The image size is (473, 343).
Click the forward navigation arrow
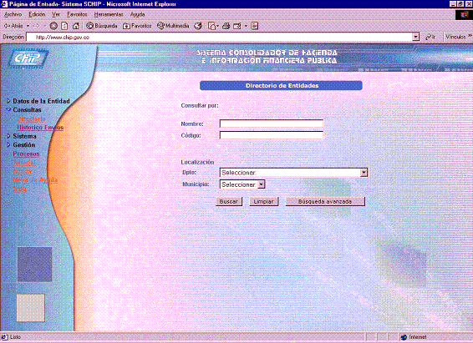(x=37, y=26)
